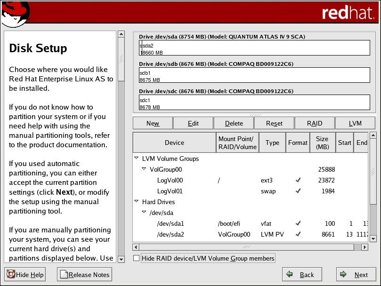Click the sda2 partition bar diagram
The image size is (381, 286).
click(x=254, y=47)
